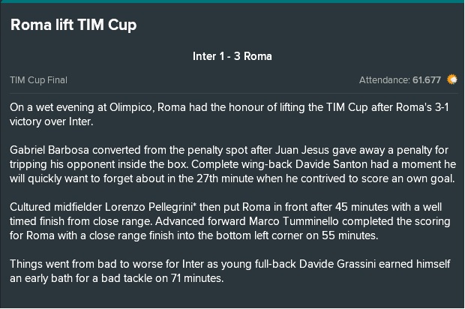Screen dimensions: 465x309
Task: Click the sunny weather icon beside attendance
Action: (452, 79)
